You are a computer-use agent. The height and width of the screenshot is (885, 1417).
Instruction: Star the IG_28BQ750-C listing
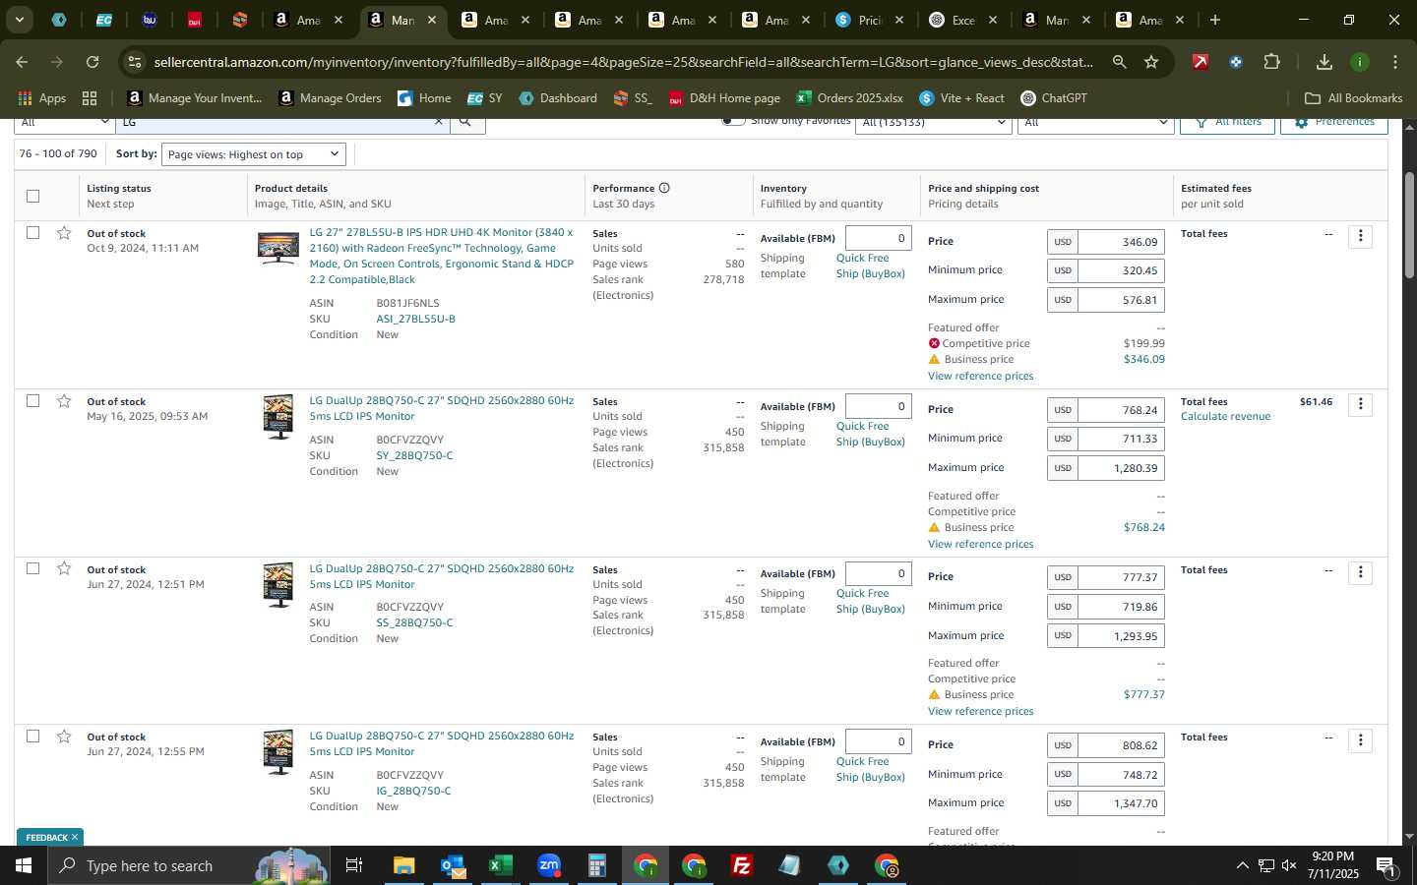click(x=64, y=737)
